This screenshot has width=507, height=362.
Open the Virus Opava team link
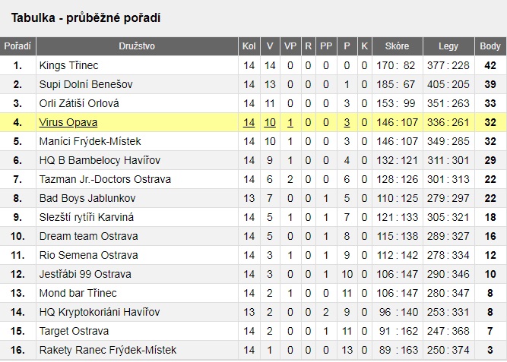pos(68,122)
